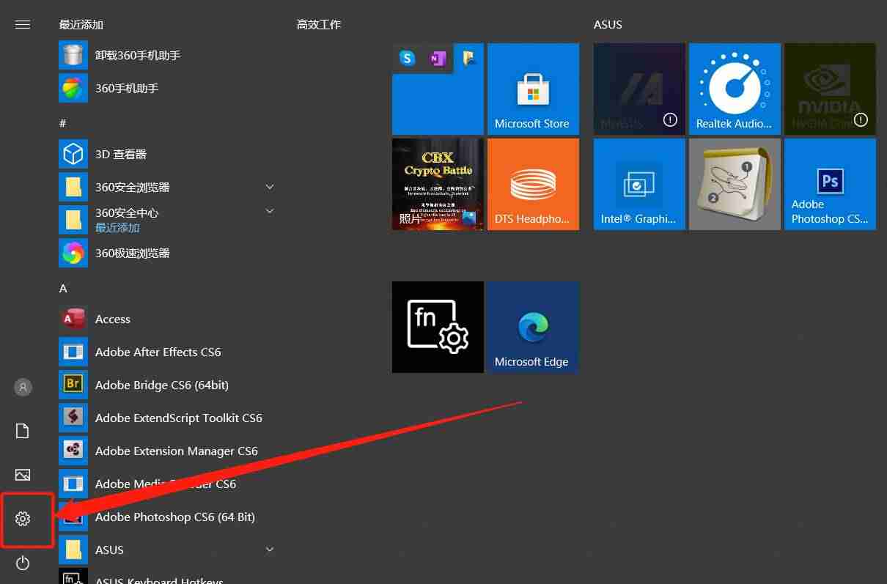This screenshot has height=584, width=887.
Task: Click the user account avatar icon
Action: click(x=23, y=387)
